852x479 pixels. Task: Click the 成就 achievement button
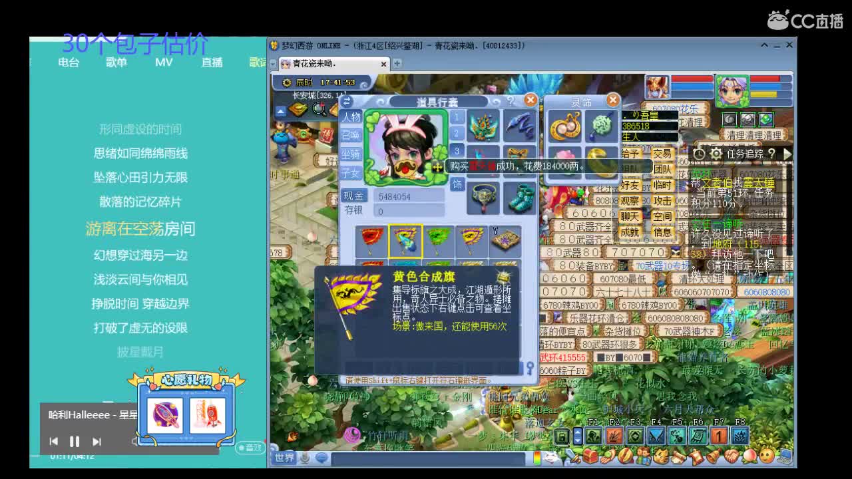[630, 232]
